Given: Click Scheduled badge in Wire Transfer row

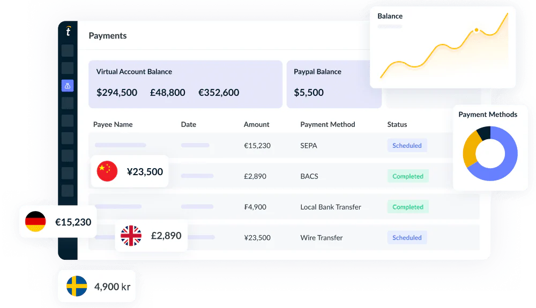Looking at the screenshot, I should [407, 238].
